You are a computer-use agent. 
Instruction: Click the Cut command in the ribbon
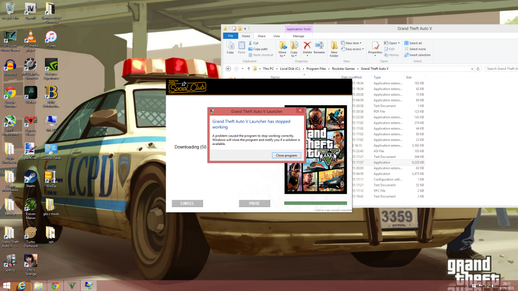click(x=253, y=43)
